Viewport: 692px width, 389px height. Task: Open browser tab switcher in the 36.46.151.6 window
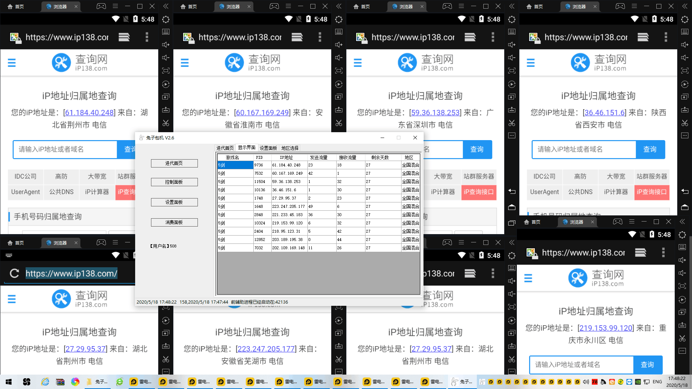tap(643, 37)
